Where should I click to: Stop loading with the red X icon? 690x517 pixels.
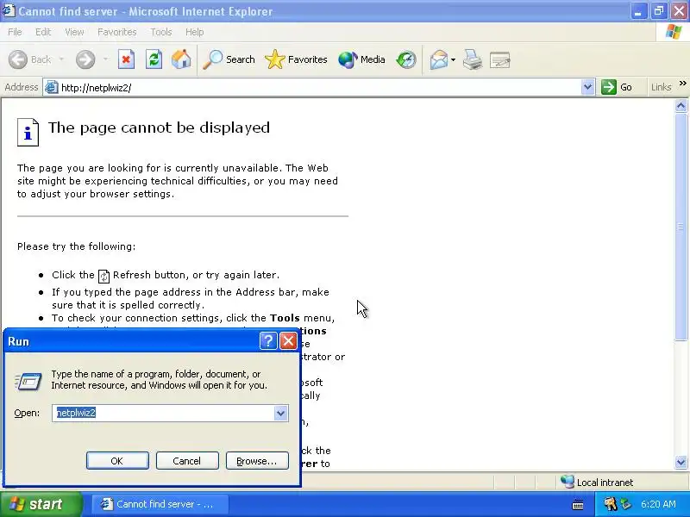126,59
